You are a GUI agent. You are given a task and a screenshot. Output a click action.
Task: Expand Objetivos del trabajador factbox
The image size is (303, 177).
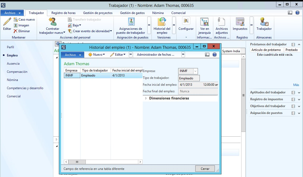[x=299, y=106]
